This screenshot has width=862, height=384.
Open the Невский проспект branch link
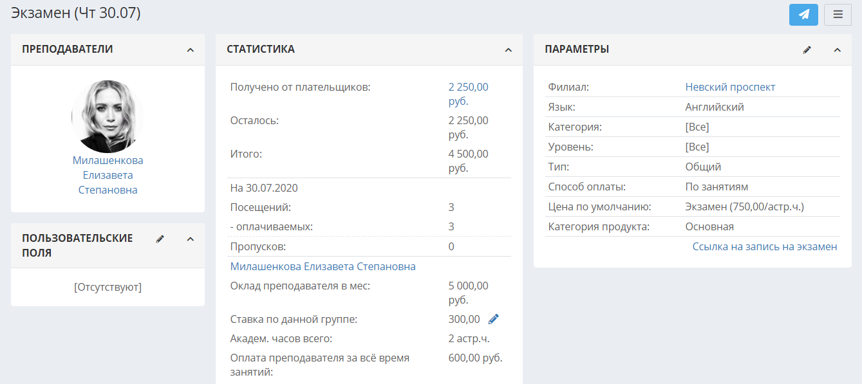point(730,87)
